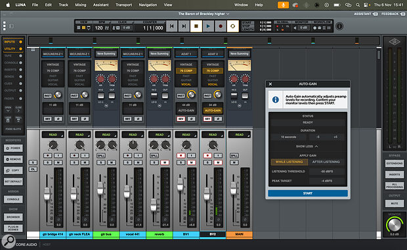Select While Listening apply gain option
This screenshot has height=250, width=407.
tap(289, 162)
